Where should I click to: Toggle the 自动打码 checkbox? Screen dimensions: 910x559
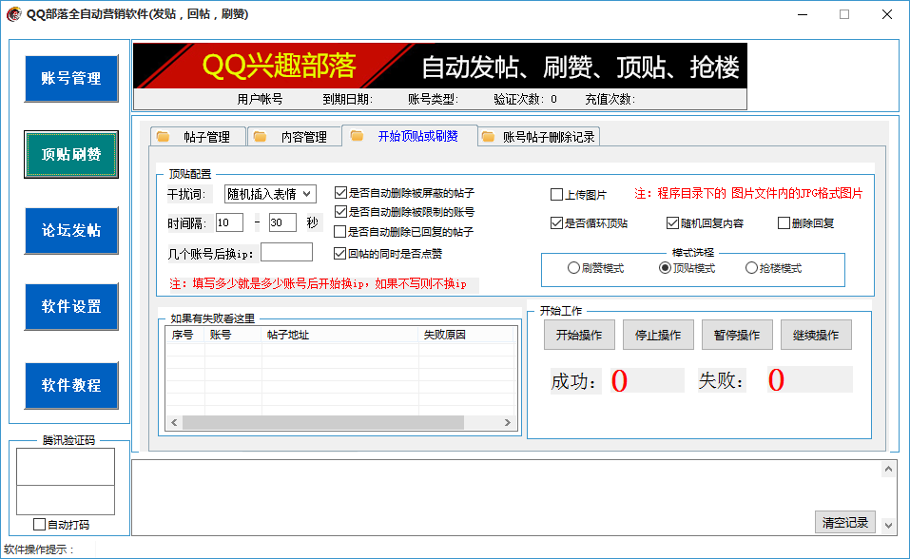[39, 524]
